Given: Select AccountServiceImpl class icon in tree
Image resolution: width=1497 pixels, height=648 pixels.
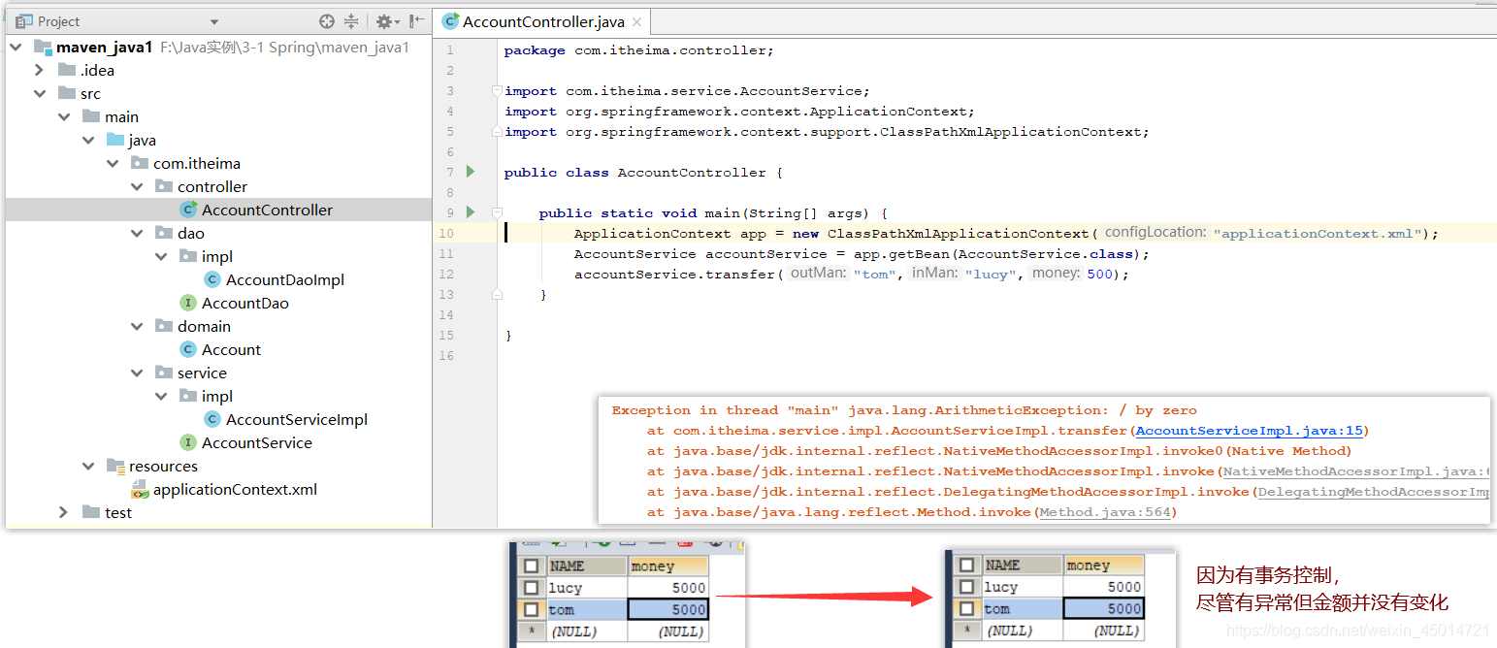Looking at the screenshot, I should (x=212, y=419).
